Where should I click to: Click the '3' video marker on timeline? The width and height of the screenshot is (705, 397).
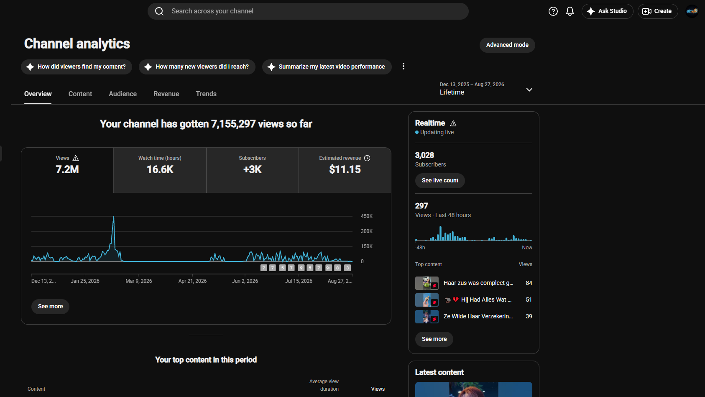[x=347, y=268]
